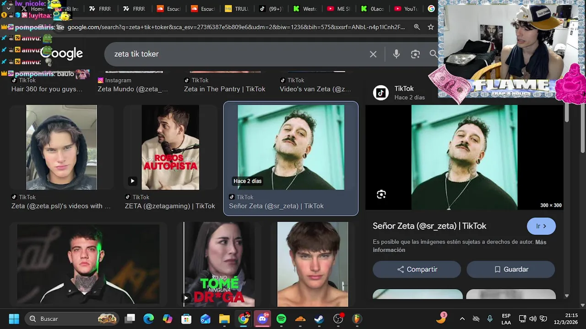This screenshot has width=586, height=329.
Task: Click the Hair 360 for you guys caption
Action: pos(47,89)
